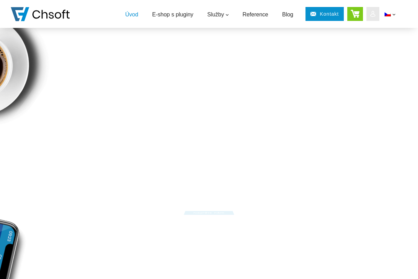Expand the Služby submenu arrow
418x279 pixels.
click(227, 15)
